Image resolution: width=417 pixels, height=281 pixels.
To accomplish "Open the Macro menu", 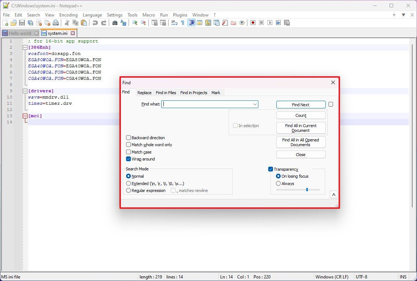I will tap(149, 15).
